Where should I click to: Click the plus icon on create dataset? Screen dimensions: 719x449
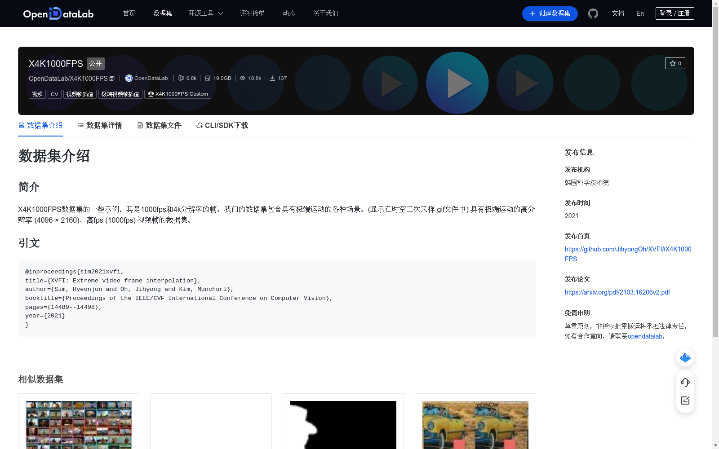(533, 13)
